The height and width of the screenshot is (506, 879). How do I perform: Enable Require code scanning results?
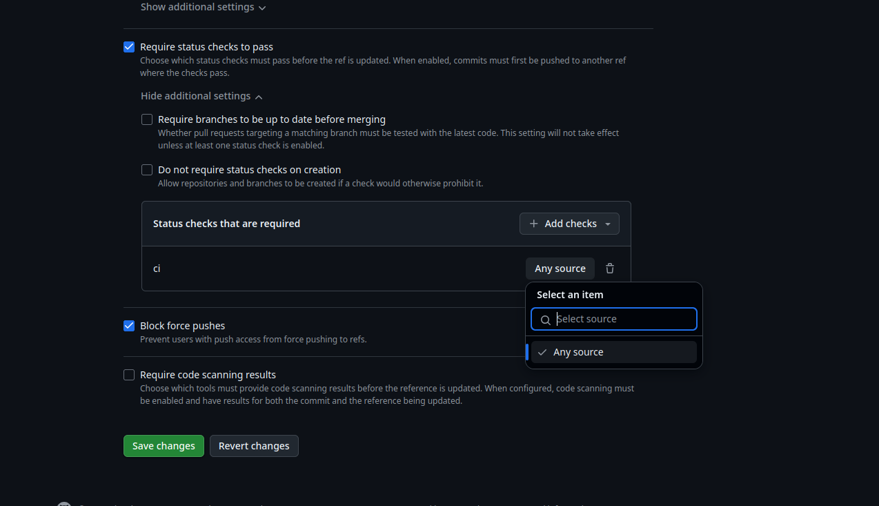pos(129,375)
